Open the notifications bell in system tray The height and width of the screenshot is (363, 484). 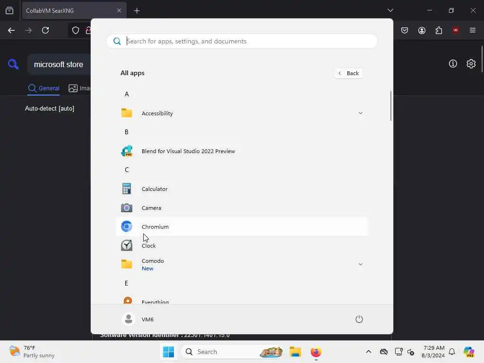pyautogui.click(x=452, y=352)
